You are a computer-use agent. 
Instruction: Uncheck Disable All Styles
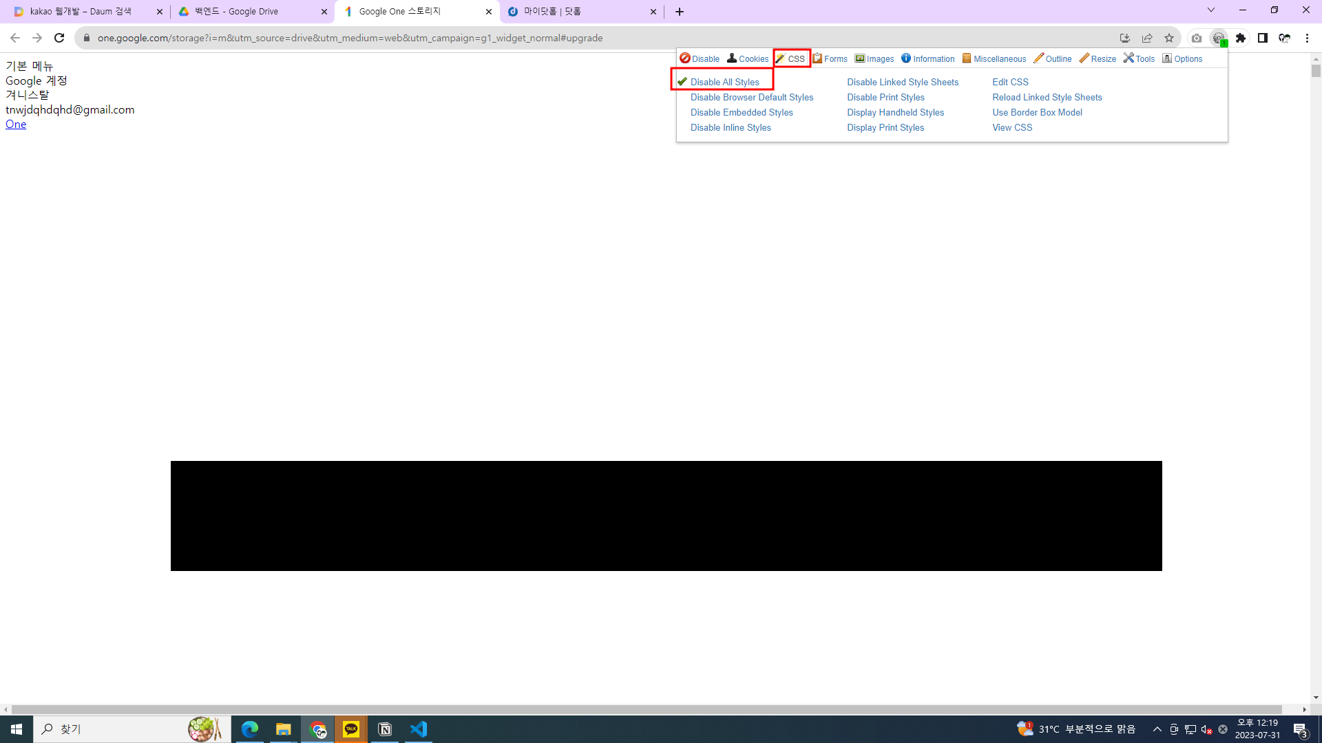[724, 82]
